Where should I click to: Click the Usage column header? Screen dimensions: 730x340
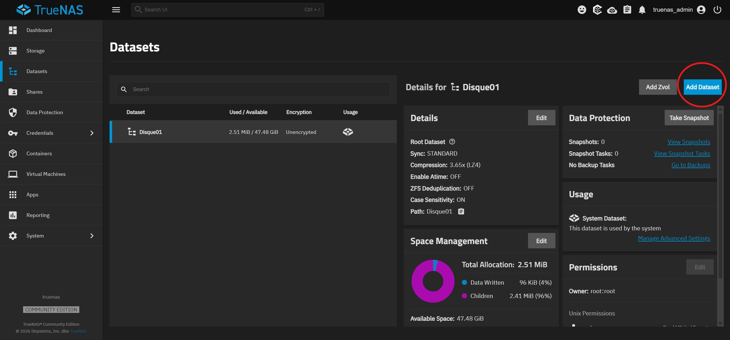[x=350, y=112]
